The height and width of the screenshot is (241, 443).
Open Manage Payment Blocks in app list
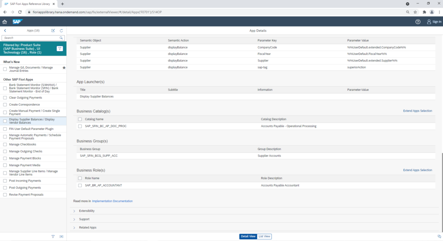pyautogui.click(x=33, y=158)
